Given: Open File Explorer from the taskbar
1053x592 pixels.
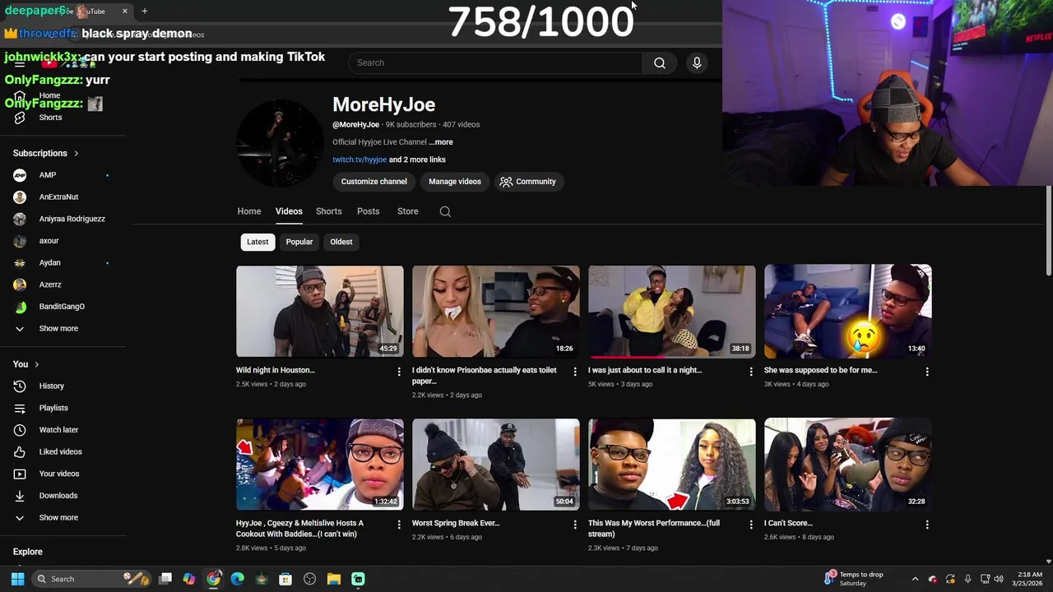Looking at the screenshot, I should click(334, 579).
